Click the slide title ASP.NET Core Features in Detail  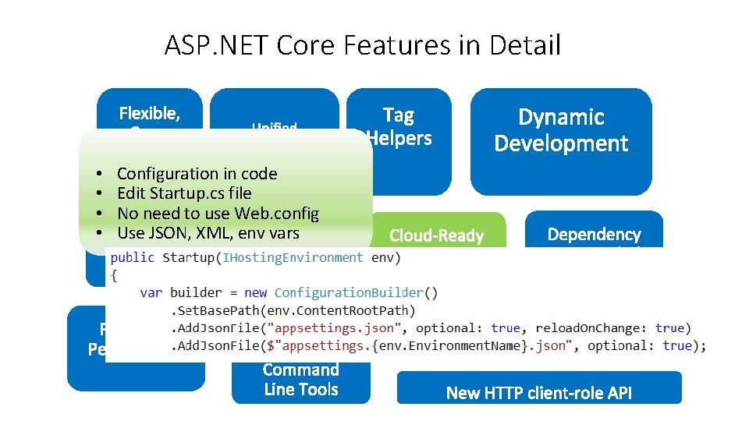point(363,45)
